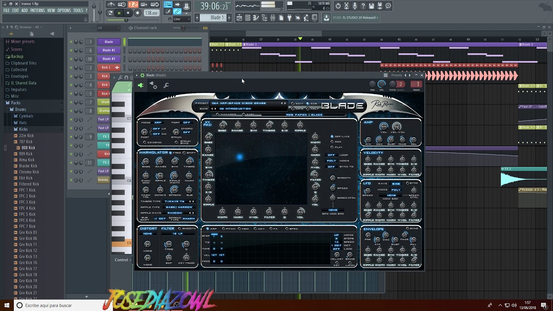Click the record button in transport
Viewport: 553px width, 311px height.
[x=137, y=13]
